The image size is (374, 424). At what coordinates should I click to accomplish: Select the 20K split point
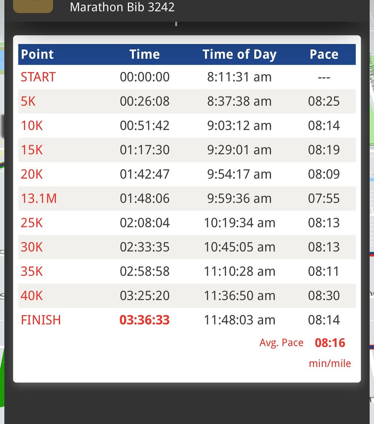(x=32, y=174)
